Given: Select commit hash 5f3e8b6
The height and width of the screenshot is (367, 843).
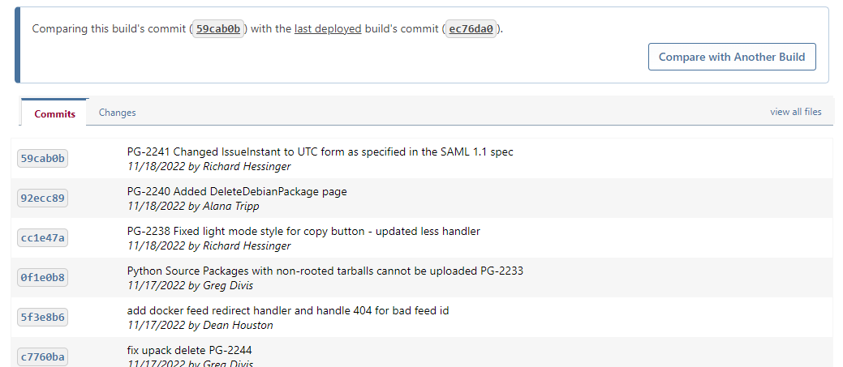Looking at the screenshot, I should (x=42, y=317).
